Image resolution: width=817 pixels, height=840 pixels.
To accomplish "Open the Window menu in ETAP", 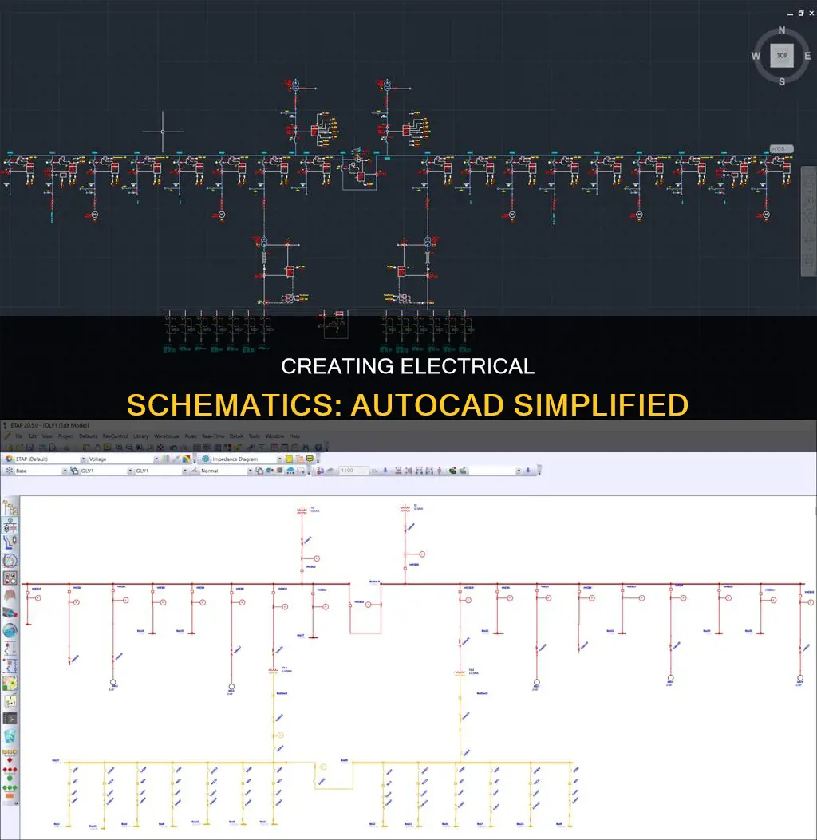I will point(274,436).
